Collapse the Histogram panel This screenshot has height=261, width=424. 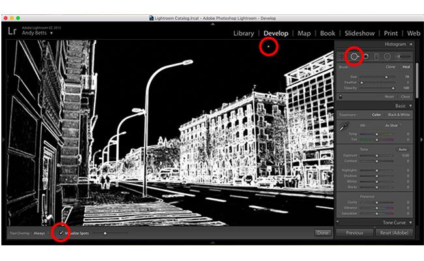410,44
